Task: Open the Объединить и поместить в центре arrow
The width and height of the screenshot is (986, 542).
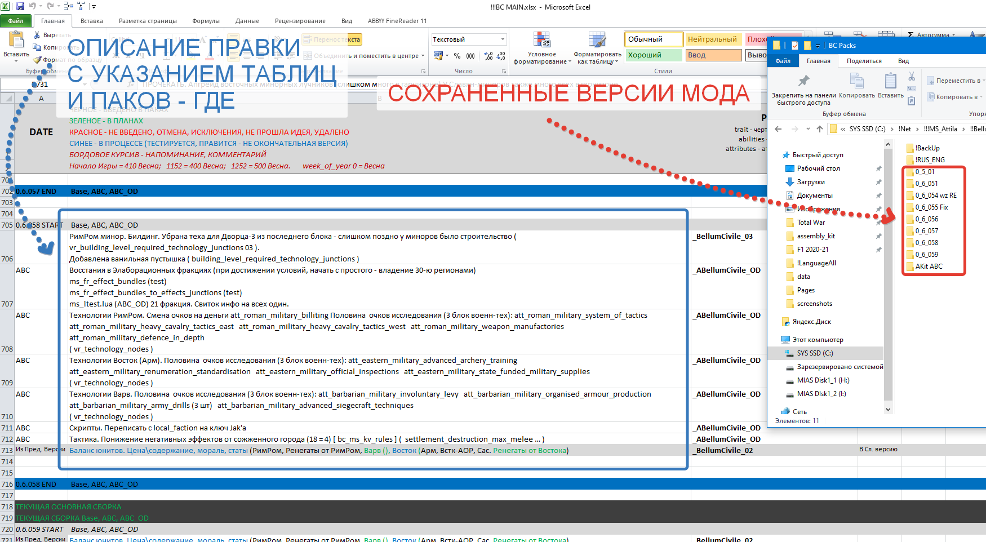Action: [423, 56]
